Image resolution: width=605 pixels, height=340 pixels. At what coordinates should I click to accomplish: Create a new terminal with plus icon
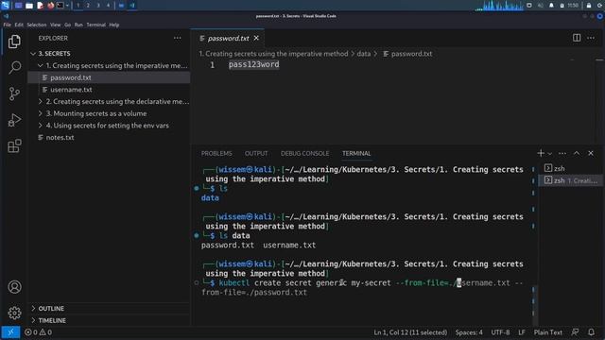(541, 153)
